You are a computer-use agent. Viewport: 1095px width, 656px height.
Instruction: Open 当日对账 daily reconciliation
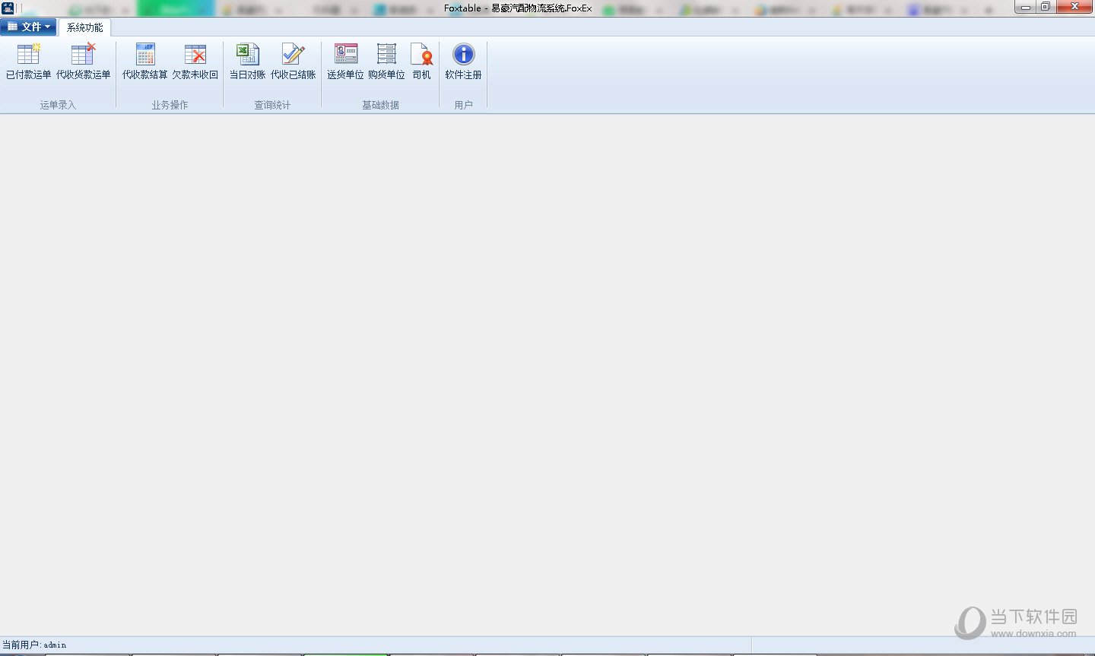(x=248, y=62)
